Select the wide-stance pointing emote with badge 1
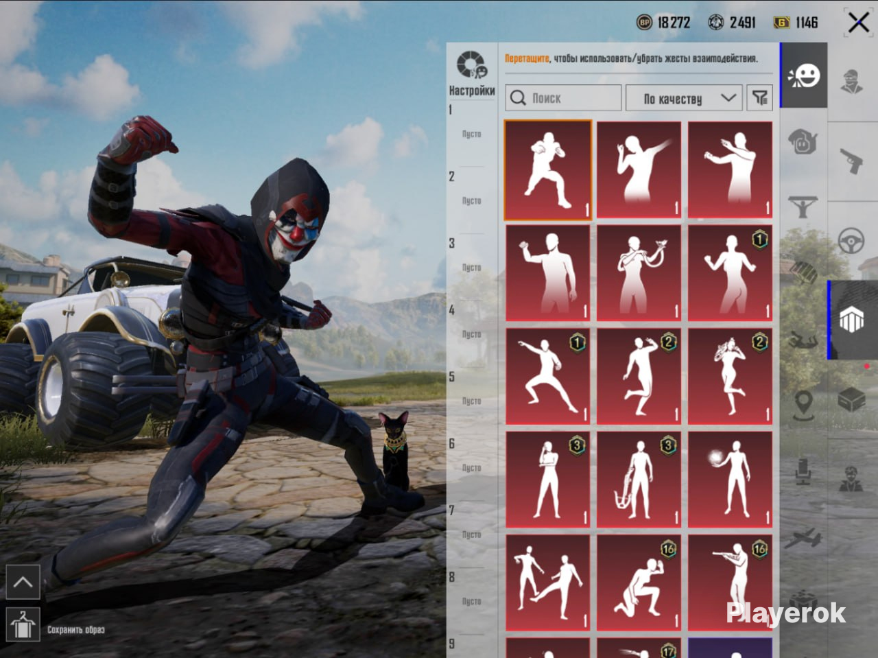Screen dimensions: 878x658 [x=547, y=376]
